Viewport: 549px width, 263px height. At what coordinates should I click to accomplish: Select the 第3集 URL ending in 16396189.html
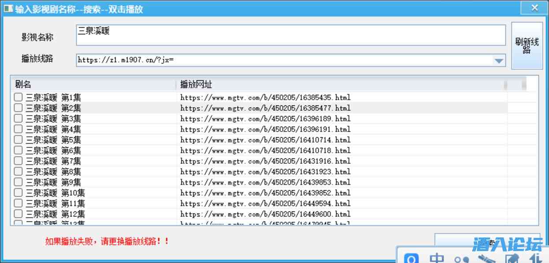pyautogui.click(x=265, y=119)
